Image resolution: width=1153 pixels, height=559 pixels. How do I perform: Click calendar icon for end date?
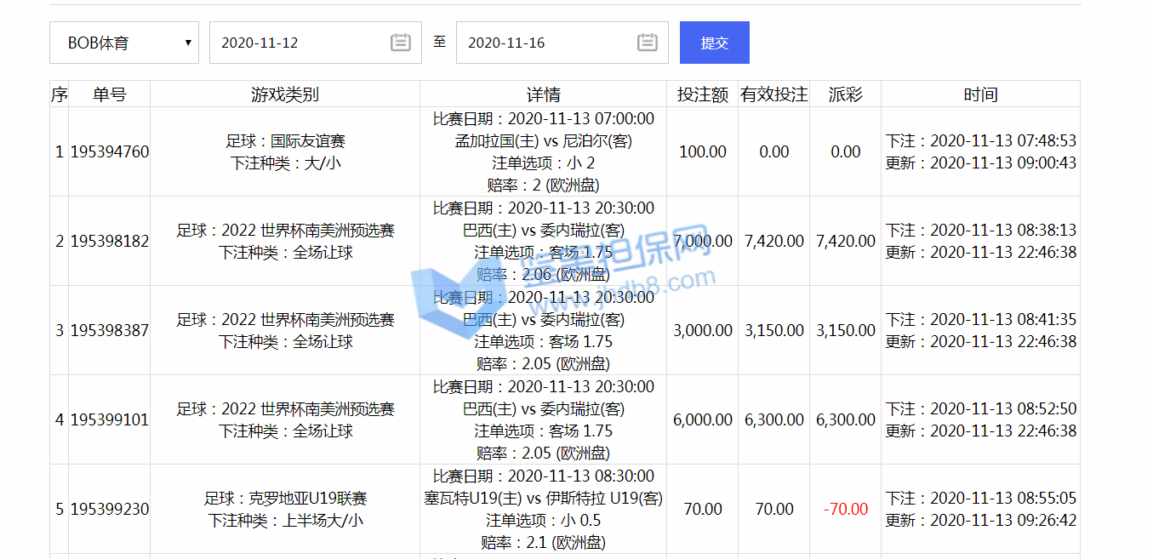pyautogui.click(x=647, y=43)
